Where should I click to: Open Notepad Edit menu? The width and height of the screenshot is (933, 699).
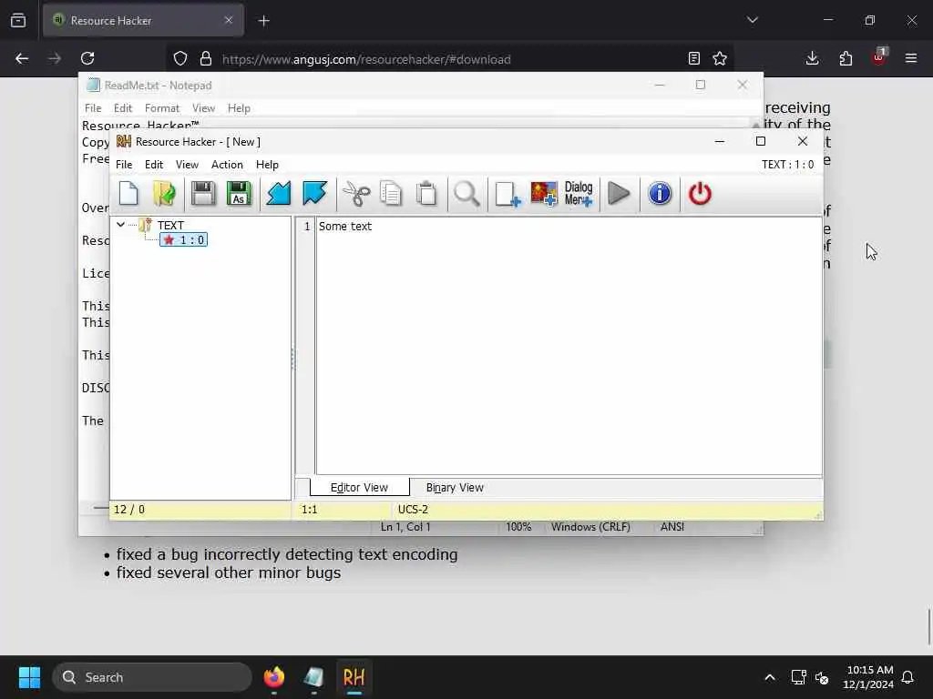click(x=123, y=108)
